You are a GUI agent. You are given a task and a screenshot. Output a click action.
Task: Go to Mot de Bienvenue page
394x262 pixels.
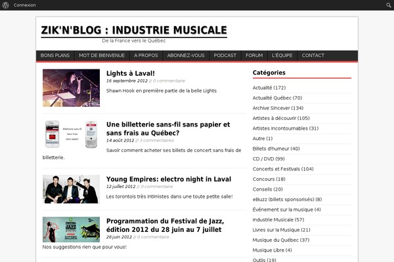[102, 56]
